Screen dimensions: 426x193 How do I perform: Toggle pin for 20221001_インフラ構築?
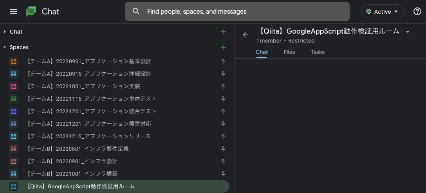(223, 174)
